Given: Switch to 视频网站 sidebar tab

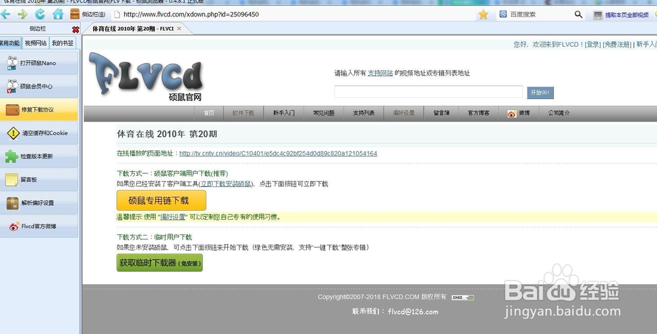Looking at the screenshot, I should coord(35,43).
